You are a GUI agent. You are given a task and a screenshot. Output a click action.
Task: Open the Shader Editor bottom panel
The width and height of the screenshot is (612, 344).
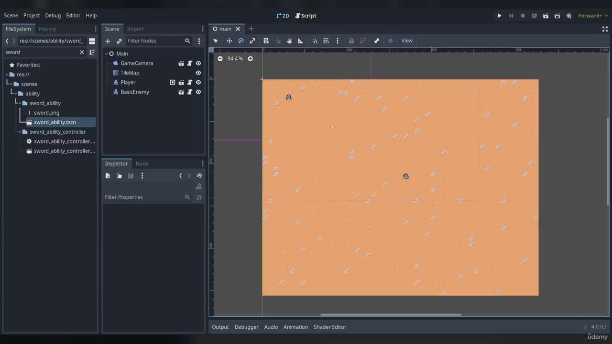pos(330,327)
